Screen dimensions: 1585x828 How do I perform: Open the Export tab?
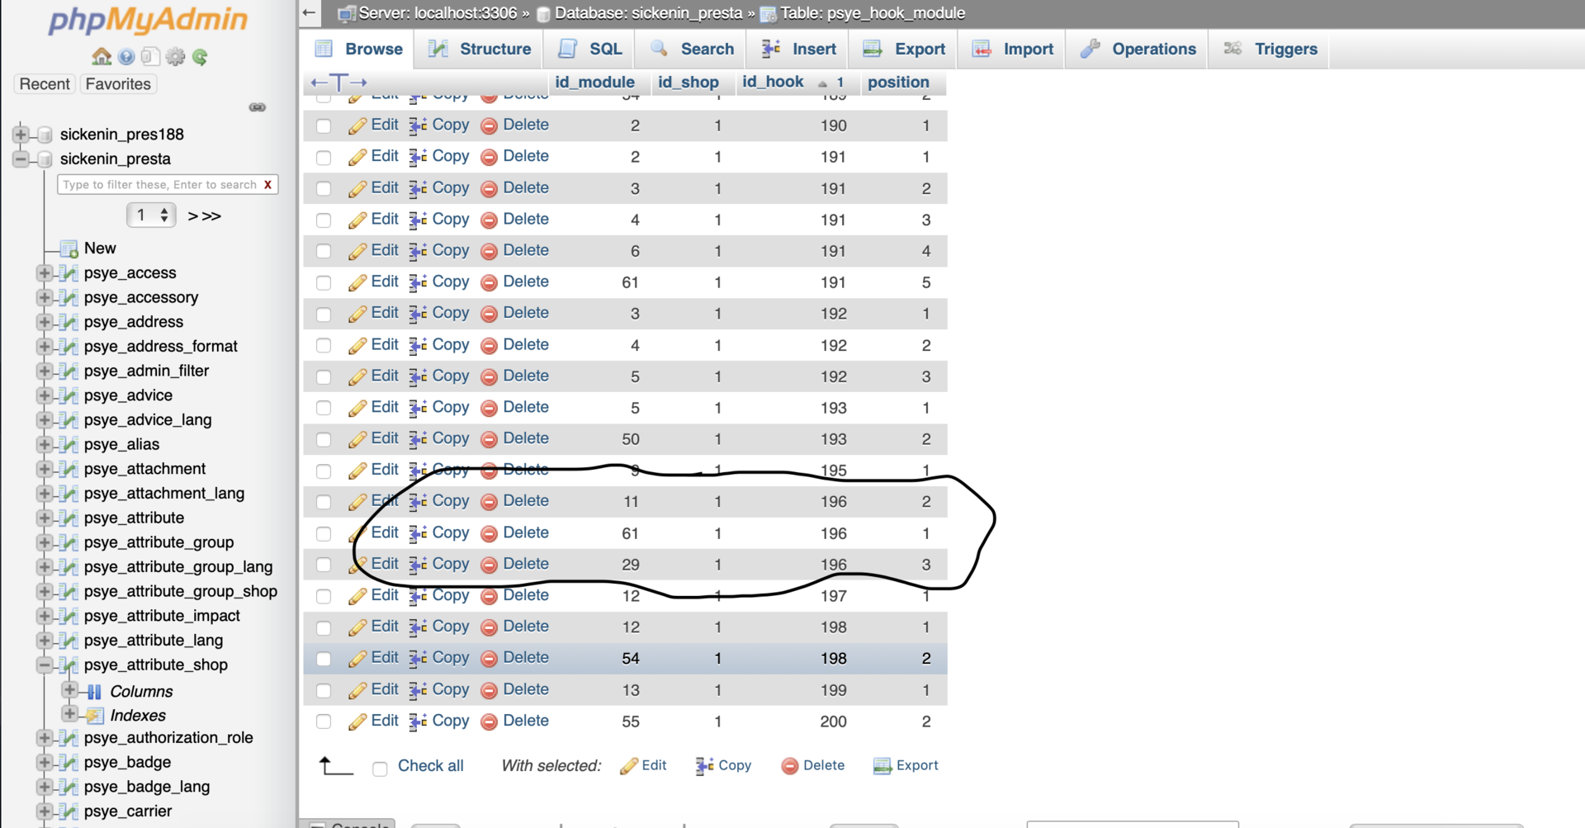pyautogui.click(x=904, y=49)
